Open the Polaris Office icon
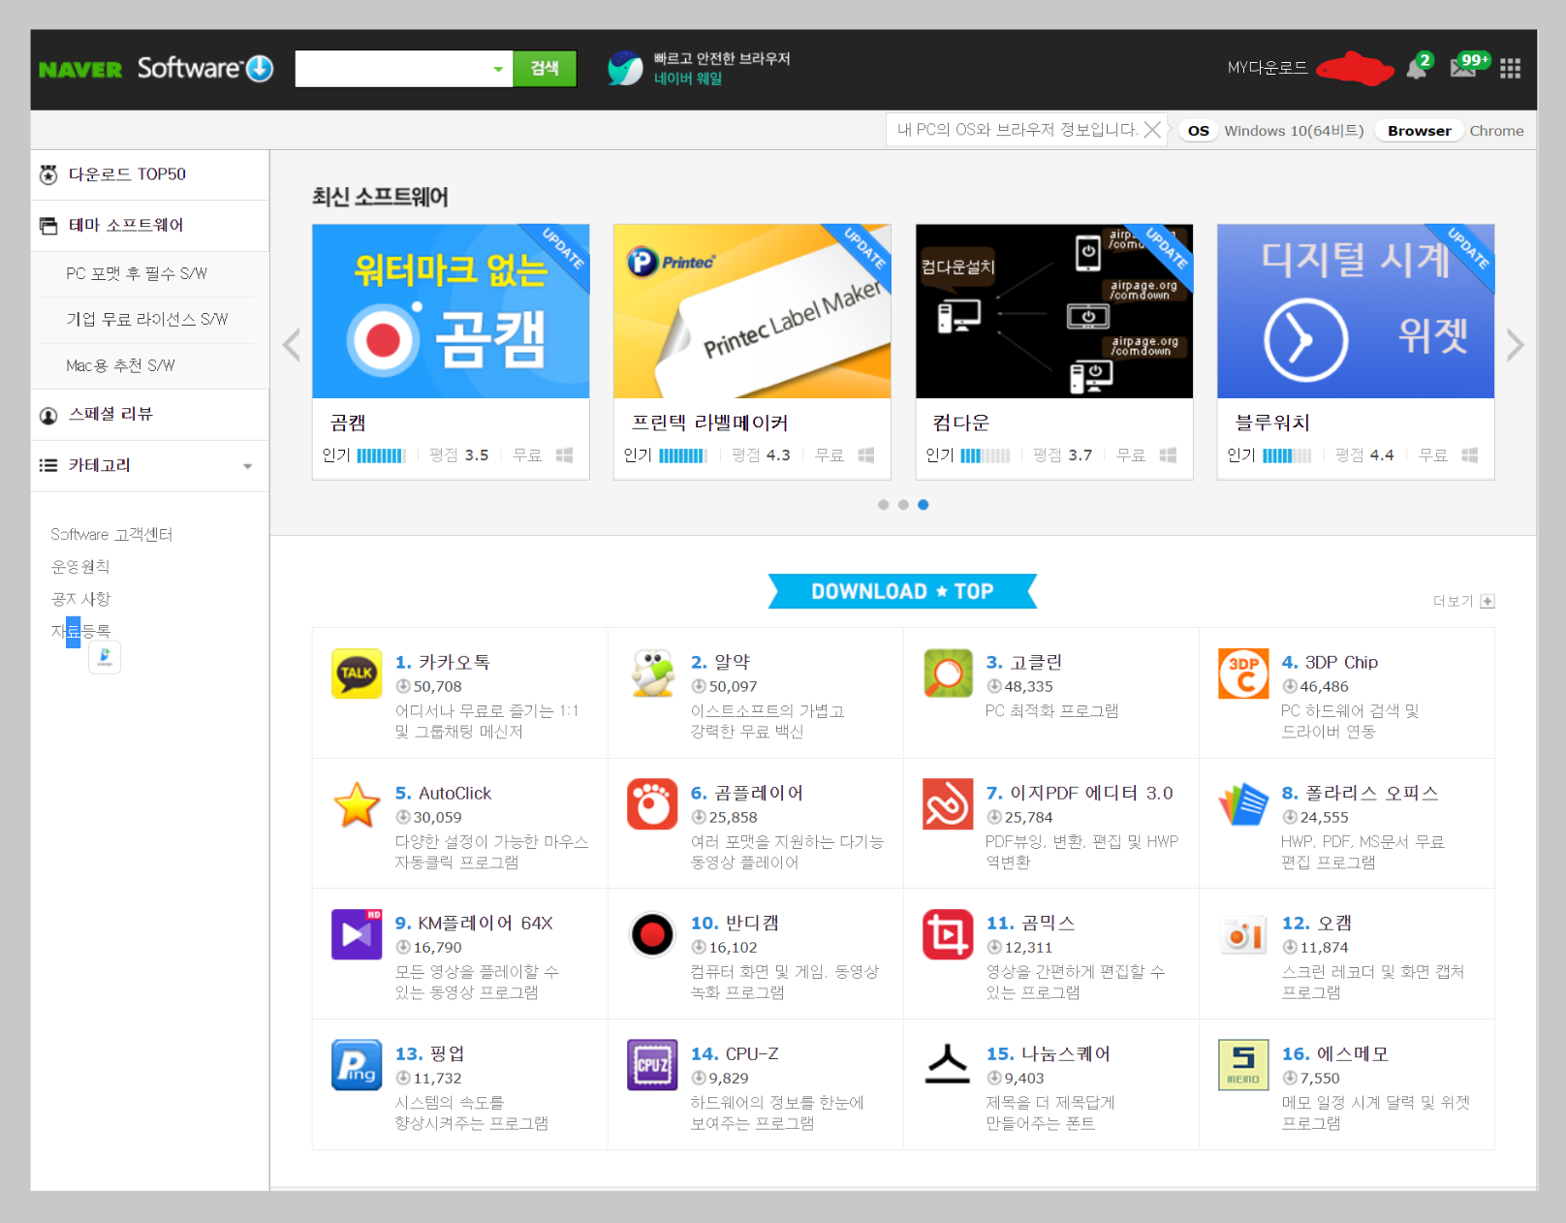The height and width of the screenshot is (1223, 1566). click(1243, 804)
